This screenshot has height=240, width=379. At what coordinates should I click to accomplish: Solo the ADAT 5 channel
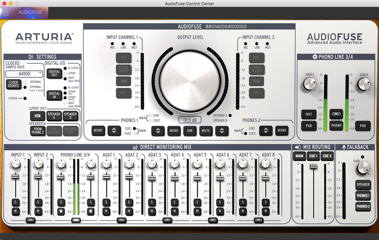[x=197, y=202]
